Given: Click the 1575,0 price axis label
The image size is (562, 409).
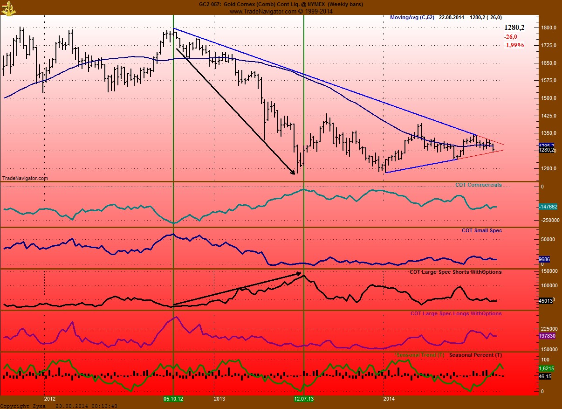Looking at the screenshot, I should click(549, 81).
